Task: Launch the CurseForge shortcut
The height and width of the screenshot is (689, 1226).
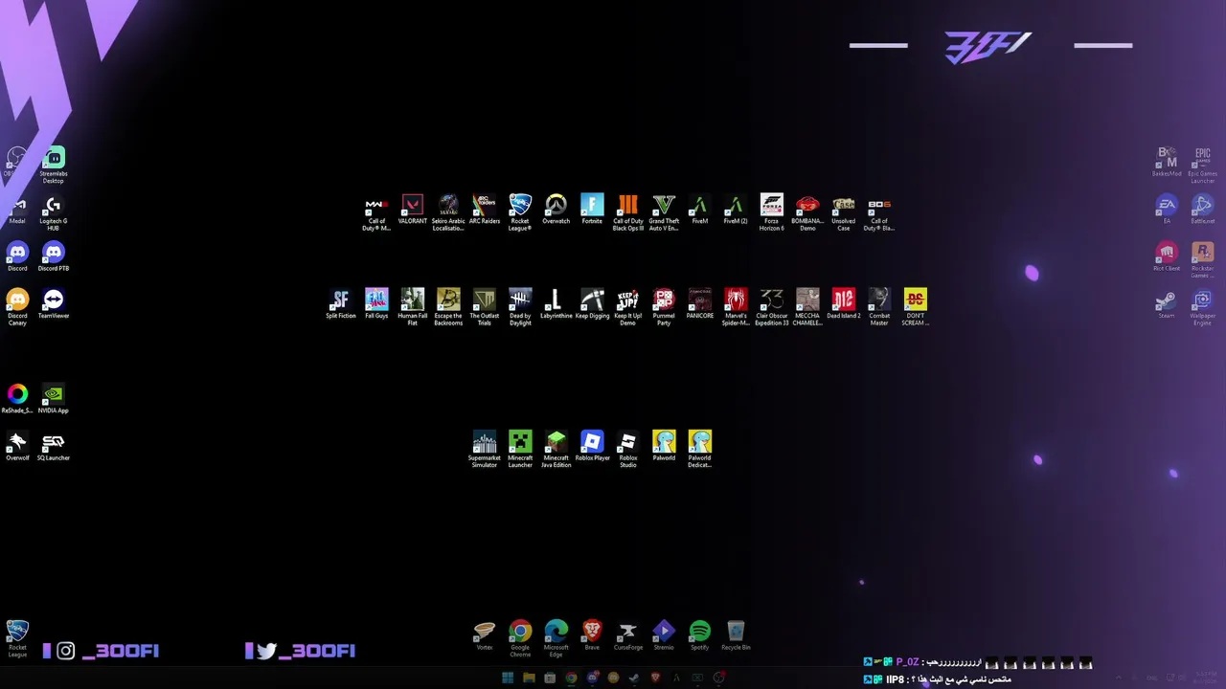Action: [x=628, y=636]
